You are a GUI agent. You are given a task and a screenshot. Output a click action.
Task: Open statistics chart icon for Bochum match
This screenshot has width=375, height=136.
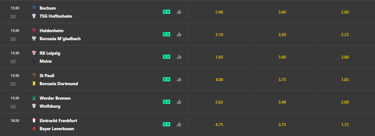coord(179,12)
